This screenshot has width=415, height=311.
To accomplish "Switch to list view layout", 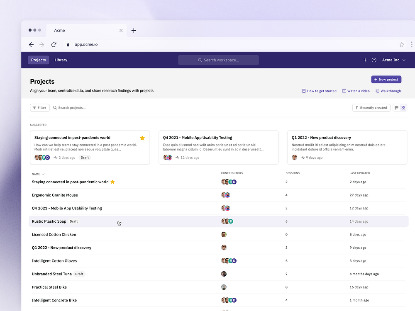I will [396, 108].
